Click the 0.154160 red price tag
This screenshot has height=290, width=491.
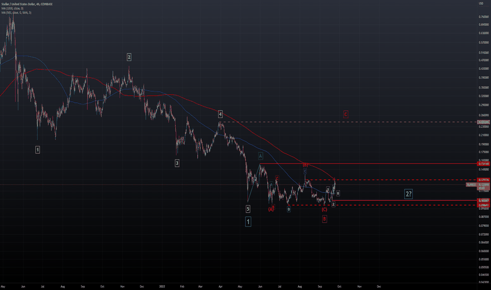[x=483, y=163]
